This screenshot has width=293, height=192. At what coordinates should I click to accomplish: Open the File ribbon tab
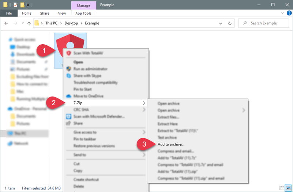coord(9,13)
